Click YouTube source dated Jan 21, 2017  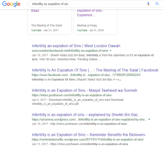[36, 30]
